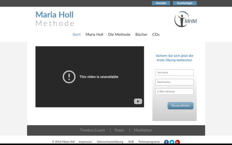Screen dimensions: 232x145
Task: Open the Praxis link
Action: pyautogui.click(x=119, y=130)
